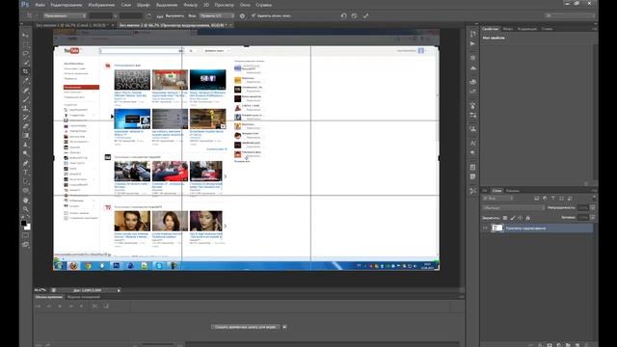The width and height of the screenshot is (617, 347).
Task: Select the Healing Brush tool
Action: (x=26, y=90)
